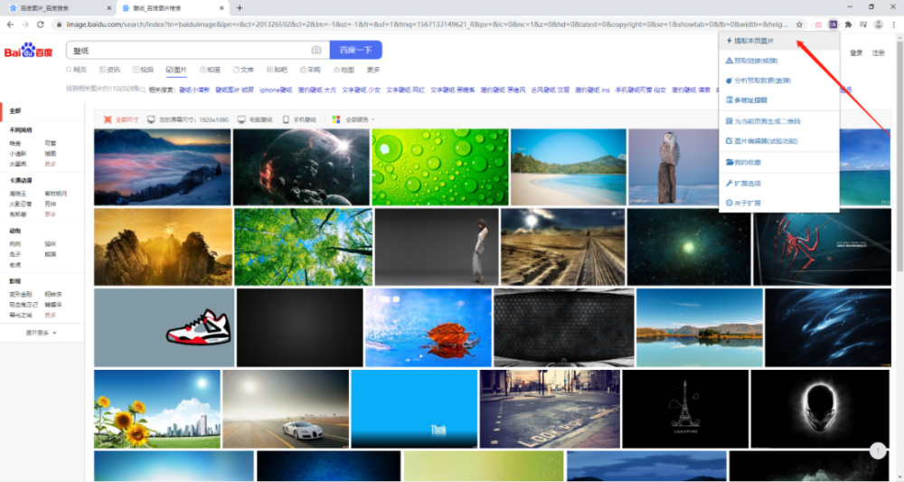The image size is (904, 482).
Task: Open the colorful swatch grid color filter
Action: tap(336, 119)
